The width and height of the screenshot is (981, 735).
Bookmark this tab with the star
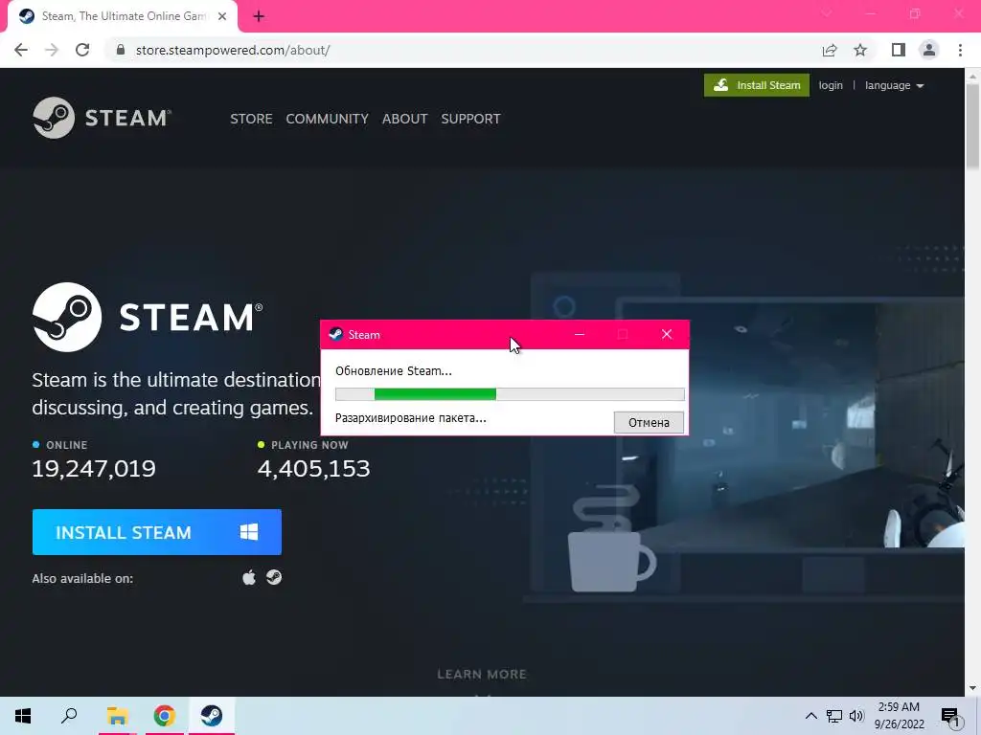coord(860,50)
